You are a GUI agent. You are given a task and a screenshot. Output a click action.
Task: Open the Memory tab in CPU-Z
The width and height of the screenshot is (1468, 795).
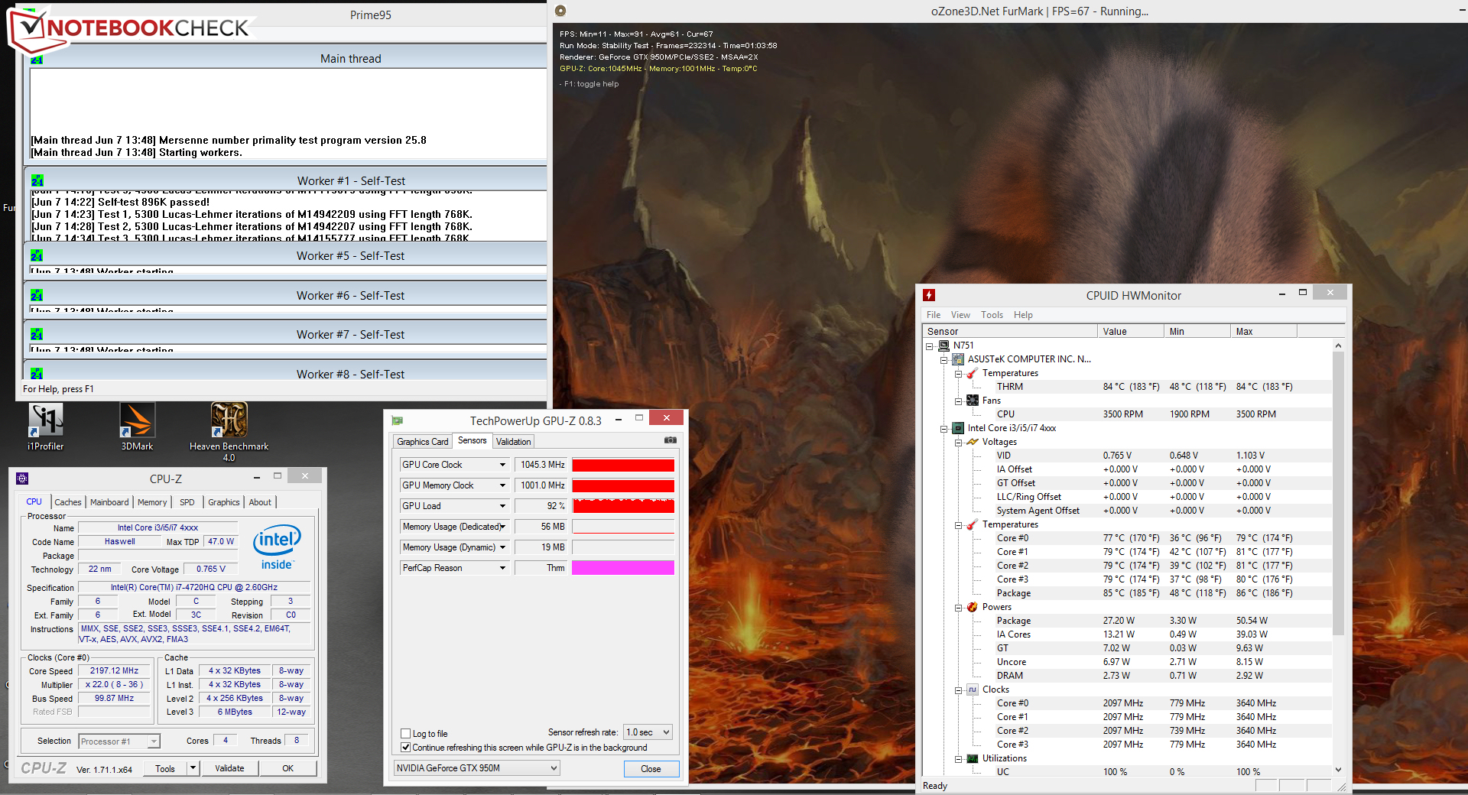152,502
